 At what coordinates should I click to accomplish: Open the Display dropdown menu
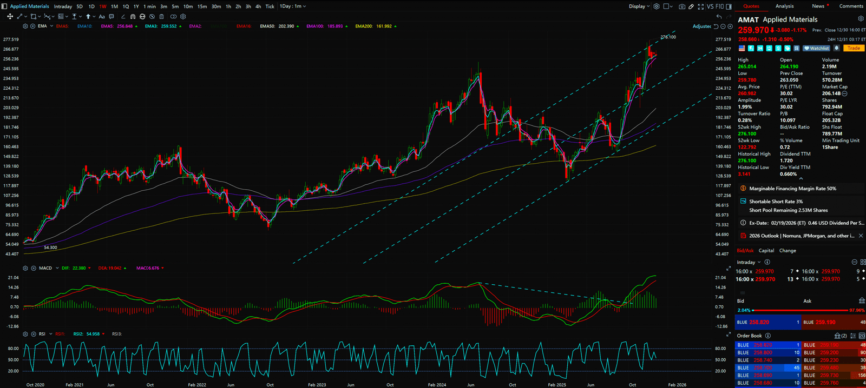click(639, 6)
